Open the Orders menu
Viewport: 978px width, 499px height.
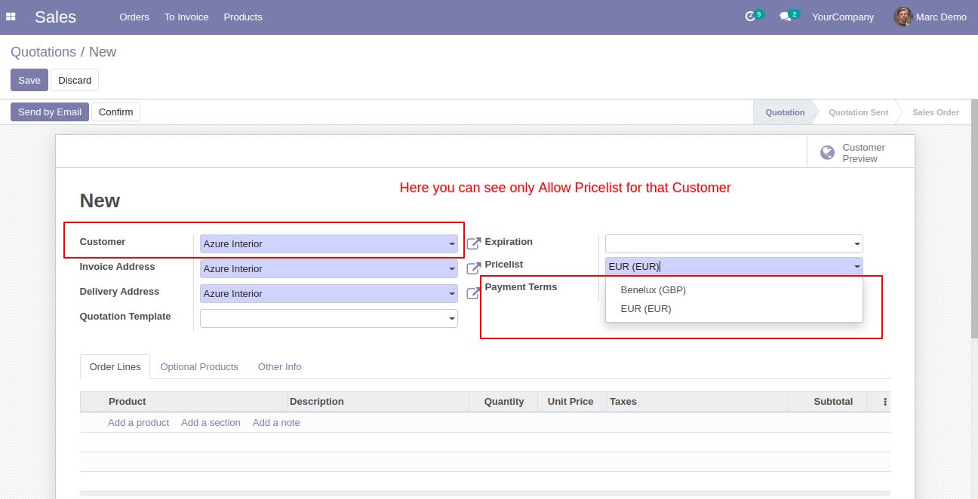point(134,17)
